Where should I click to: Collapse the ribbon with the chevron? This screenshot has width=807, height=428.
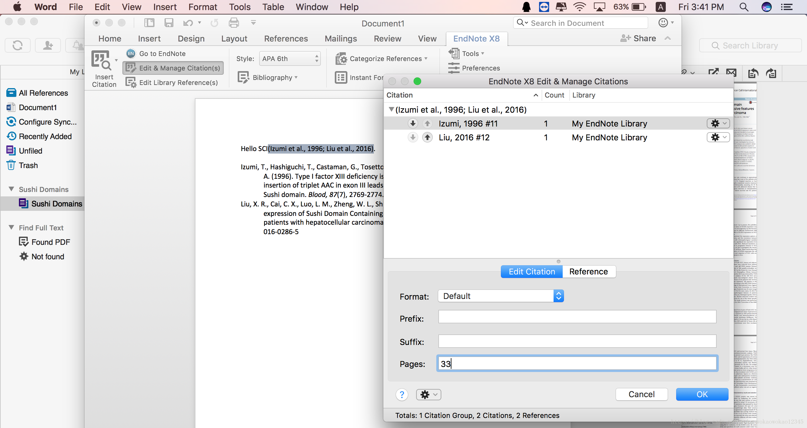(668, 38)
